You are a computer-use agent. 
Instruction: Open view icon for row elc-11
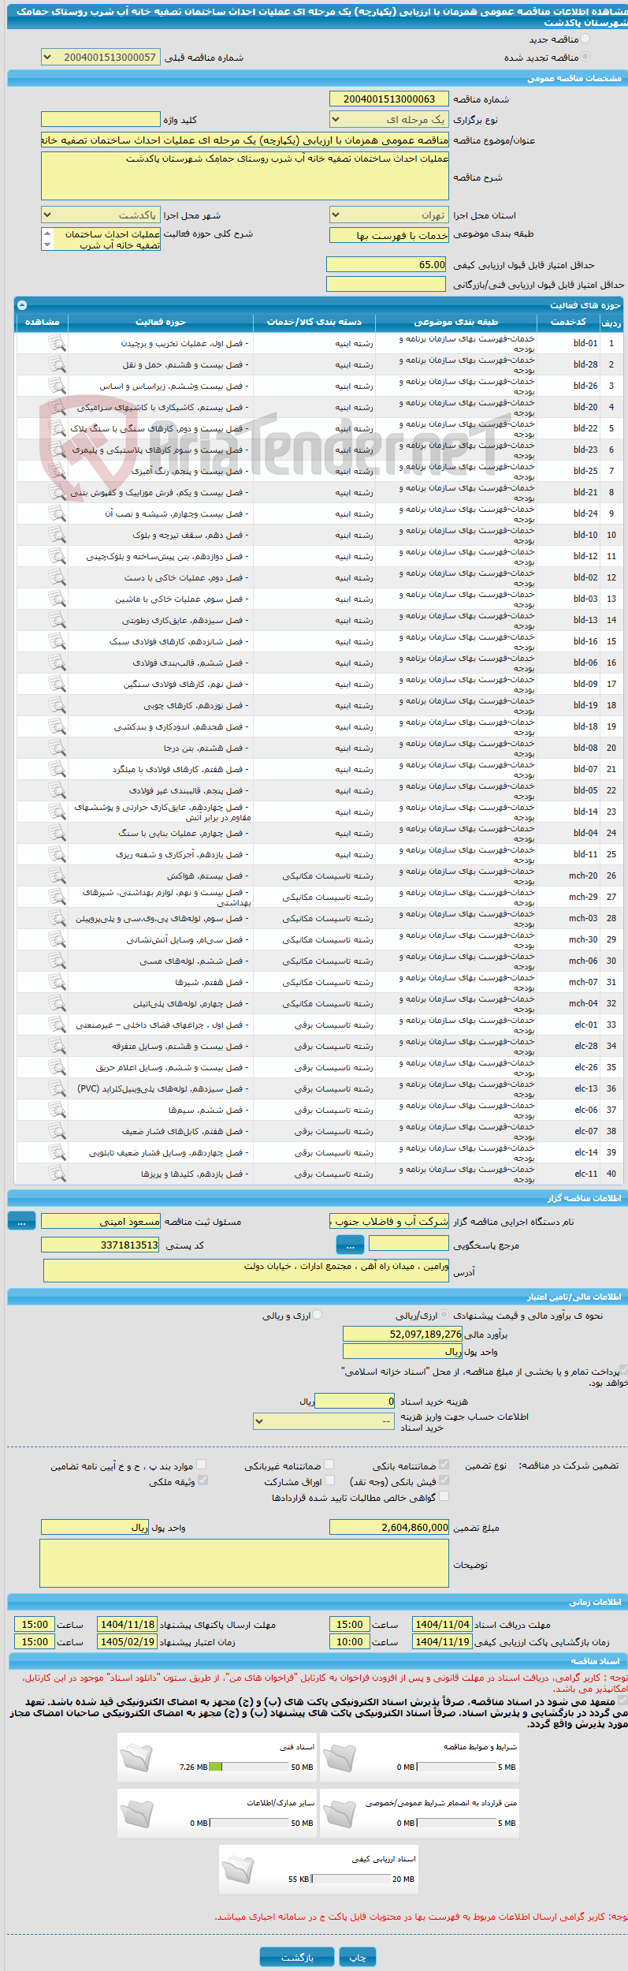tap(57, 1174)
